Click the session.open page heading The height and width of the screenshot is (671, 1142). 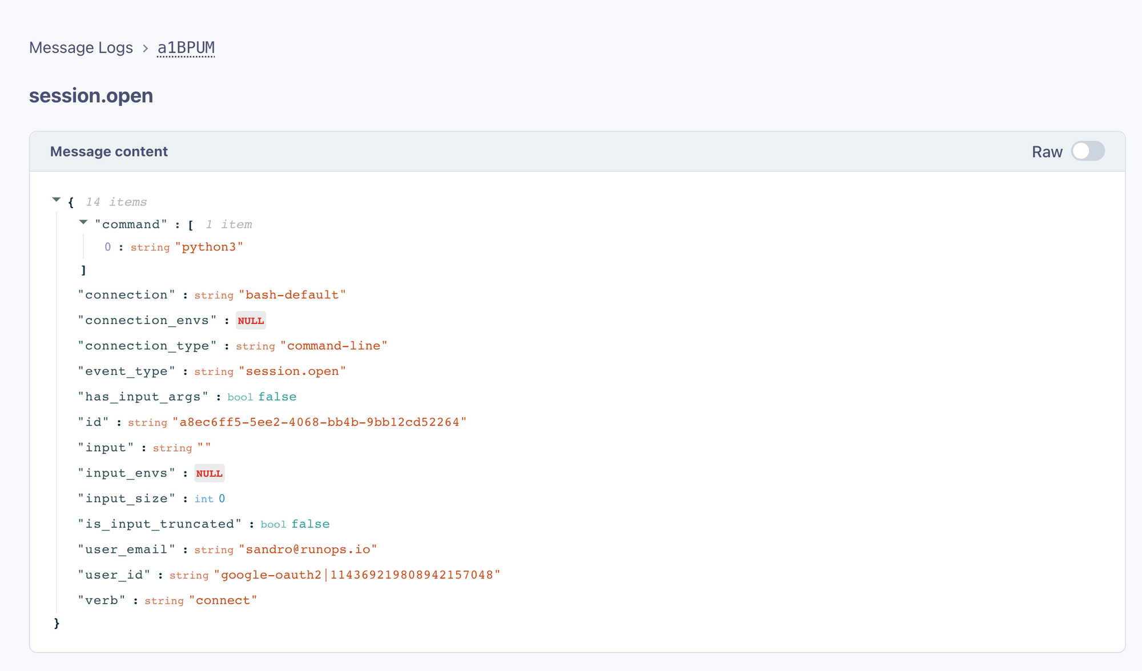(91, 95)
